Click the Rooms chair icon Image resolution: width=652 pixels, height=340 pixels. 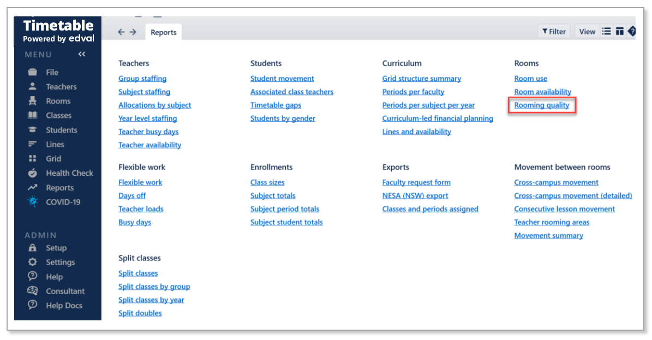click(33, 101)
